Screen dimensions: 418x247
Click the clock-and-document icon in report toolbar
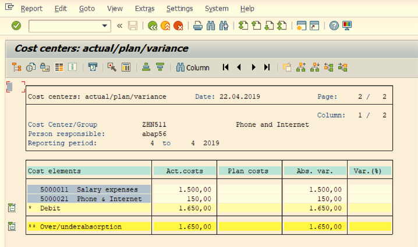pos(31,67)
